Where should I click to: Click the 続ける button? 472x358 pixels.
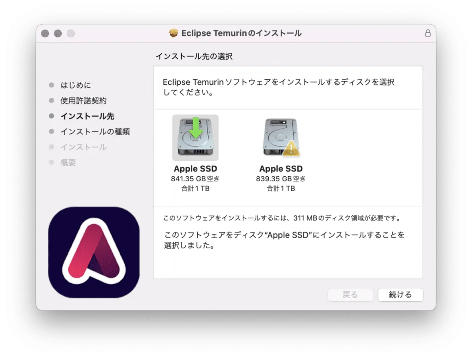tap(401, 294)
